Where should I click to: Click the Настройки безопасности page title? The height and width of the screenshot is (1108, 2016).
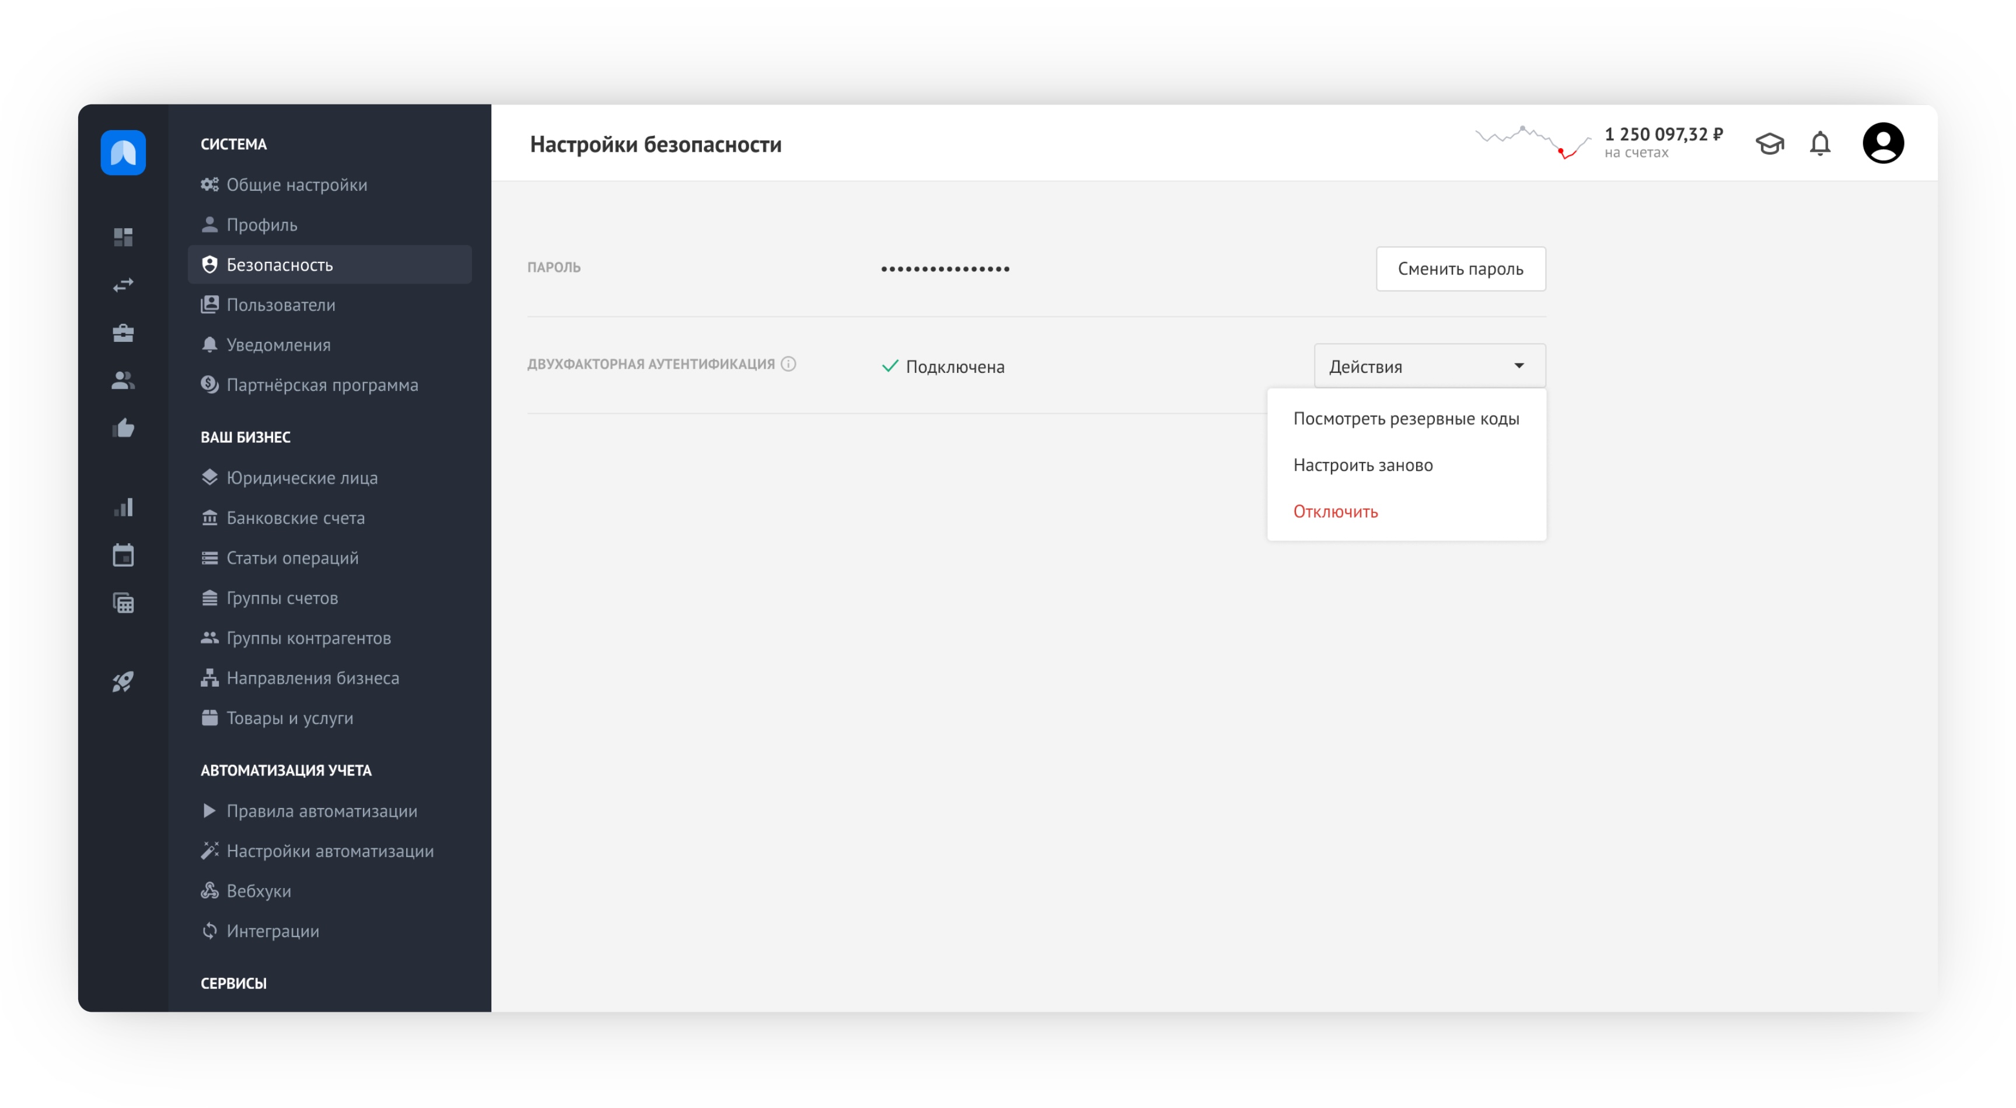[656, 145]
